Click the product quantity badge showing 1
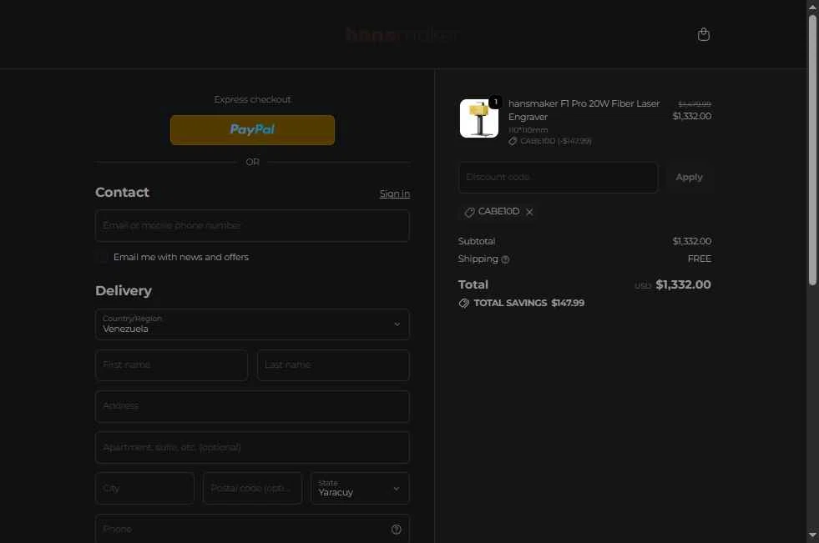Screen dimensions: 819x543 point(495,102)
